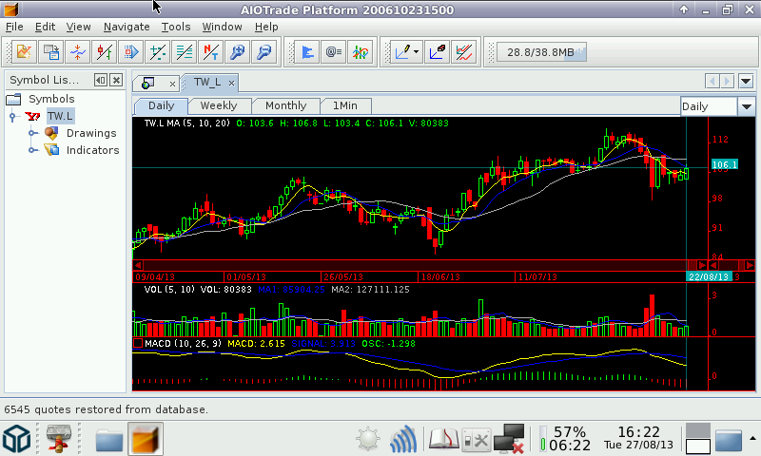Click the @ list toolbar icon
Image resolution: width=761 pixels, height=456 pixels.
[334, 51]
